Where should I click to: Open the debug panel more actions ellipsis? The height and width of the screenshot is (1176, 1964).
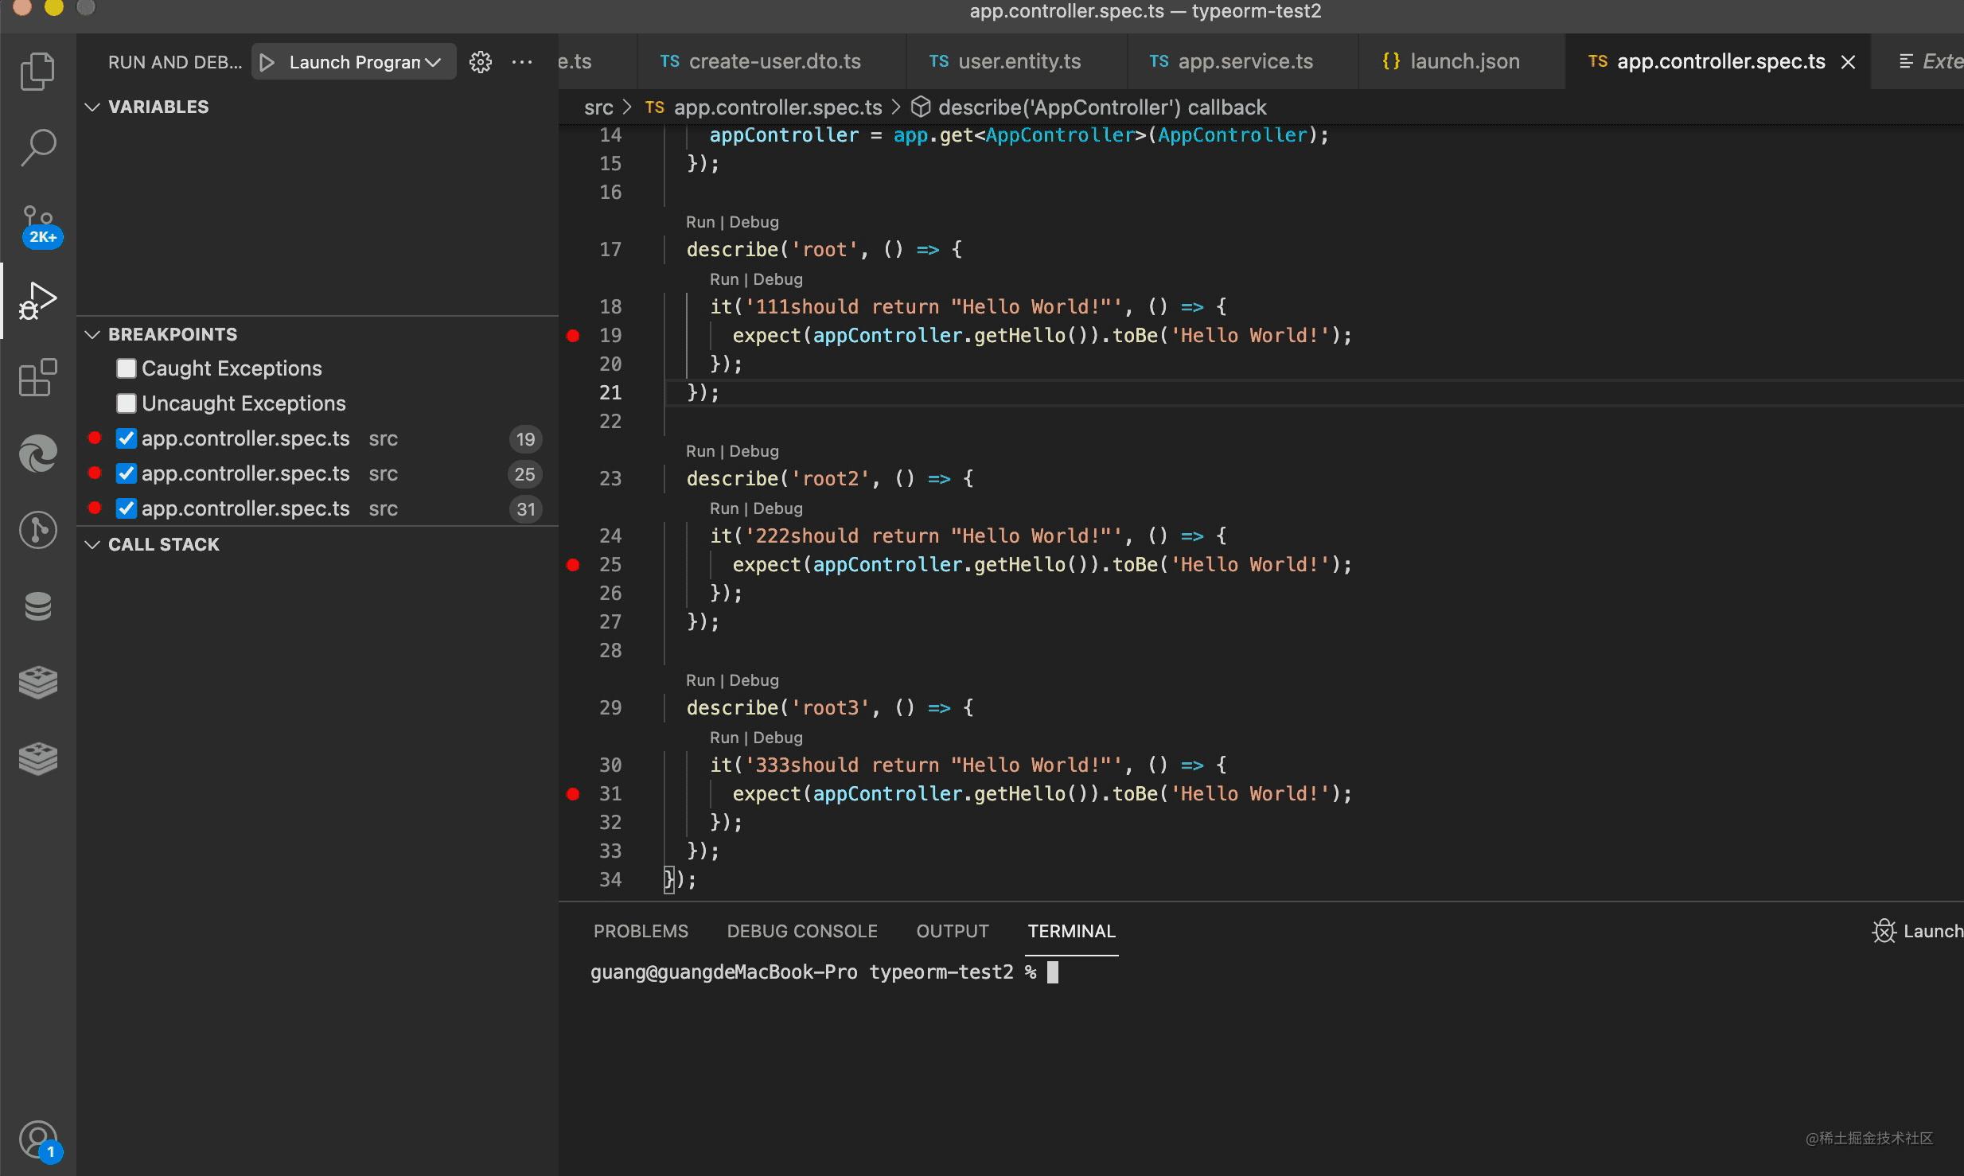tap(522, 62)
